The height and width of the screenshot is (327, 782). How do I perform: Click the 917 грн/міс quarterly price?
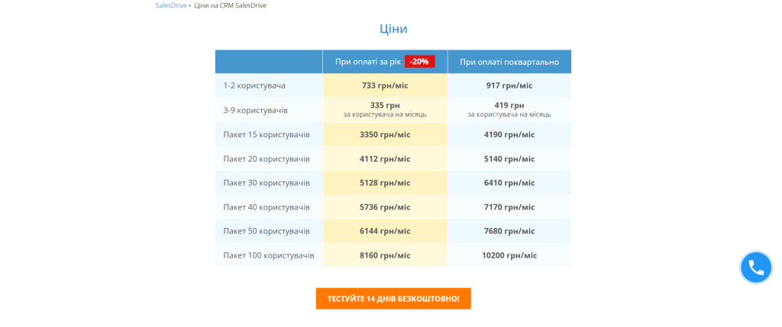[509, 85]
